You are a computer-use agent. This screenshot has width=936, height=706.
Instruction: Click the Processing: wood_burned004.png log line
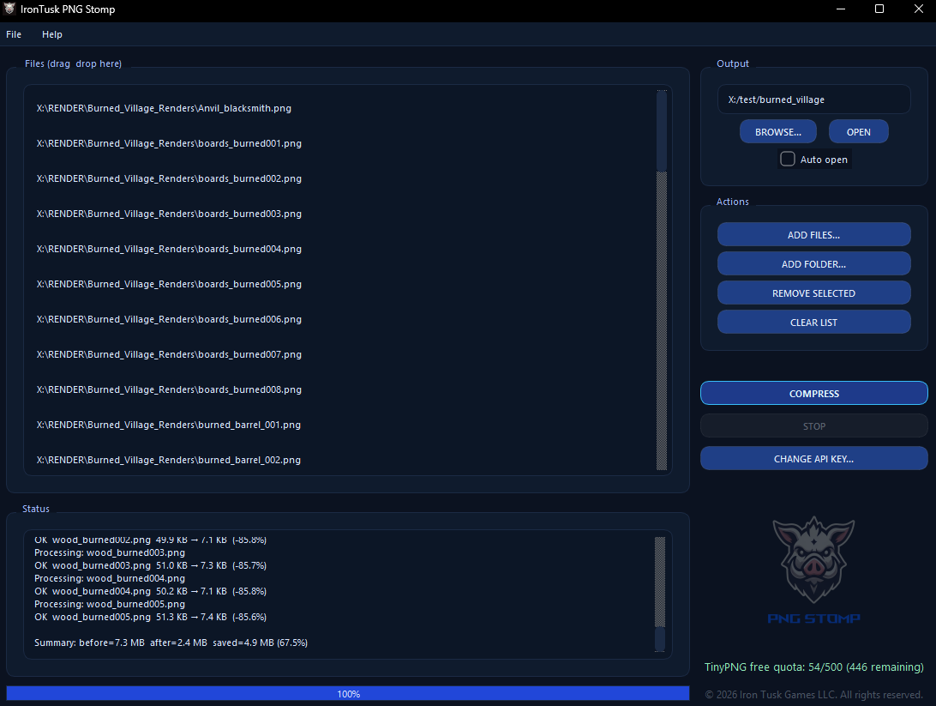click(x=110, y=578)
